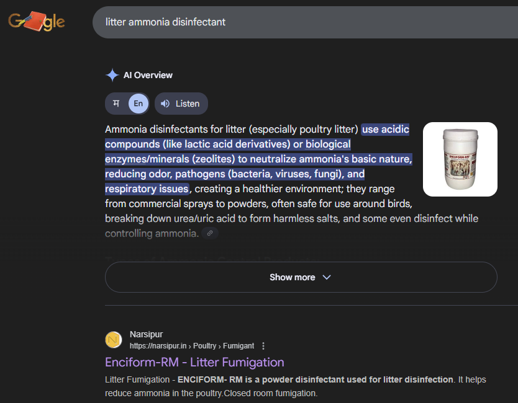Click the AI Overview sparkle icon

point(112,75)
